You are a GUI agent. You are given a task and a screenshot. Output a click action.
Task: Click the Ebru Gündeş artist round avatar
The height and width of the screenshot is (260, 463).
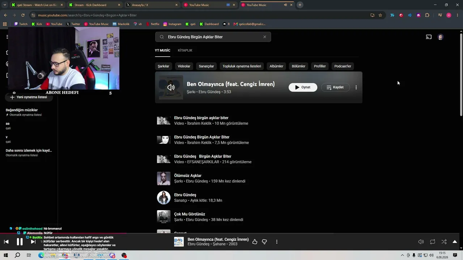tap(163, 198)
